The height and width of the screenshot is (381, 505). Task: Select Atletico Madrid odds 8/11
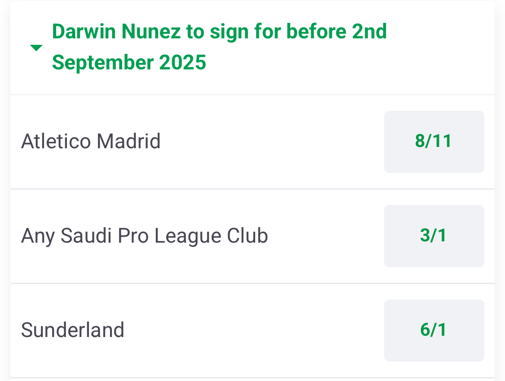(x=434, y=142)
